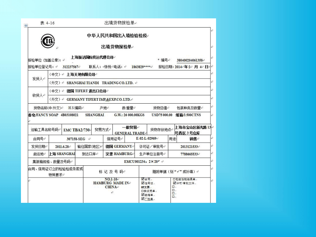Click the producer registration number 7788665533
316x237 pixels.
point(189,154)
